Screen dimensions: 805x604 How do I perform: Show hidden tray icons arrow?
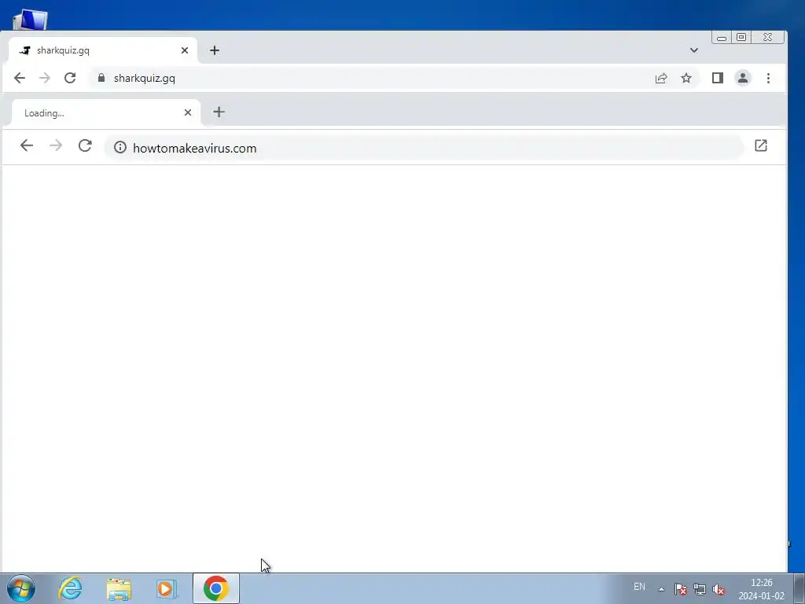661,589
